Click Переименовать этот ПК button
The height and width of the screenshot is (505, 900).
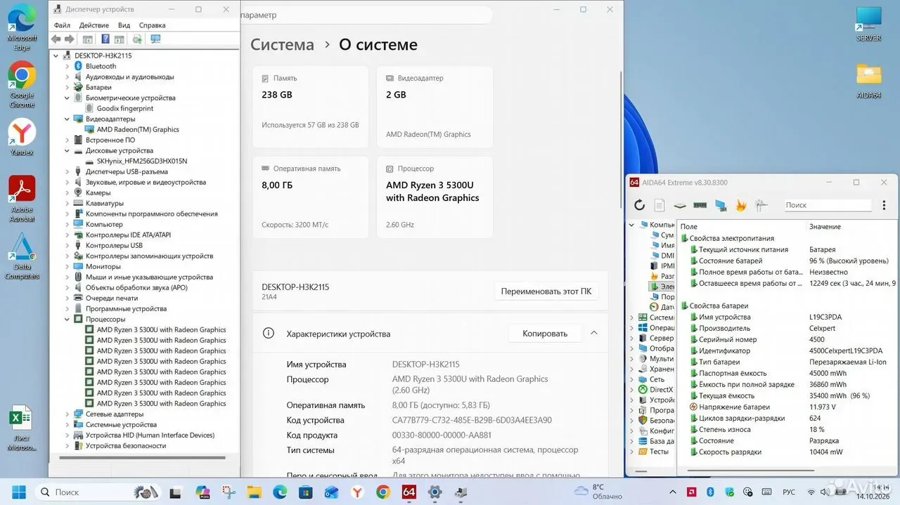click(546, 291)
